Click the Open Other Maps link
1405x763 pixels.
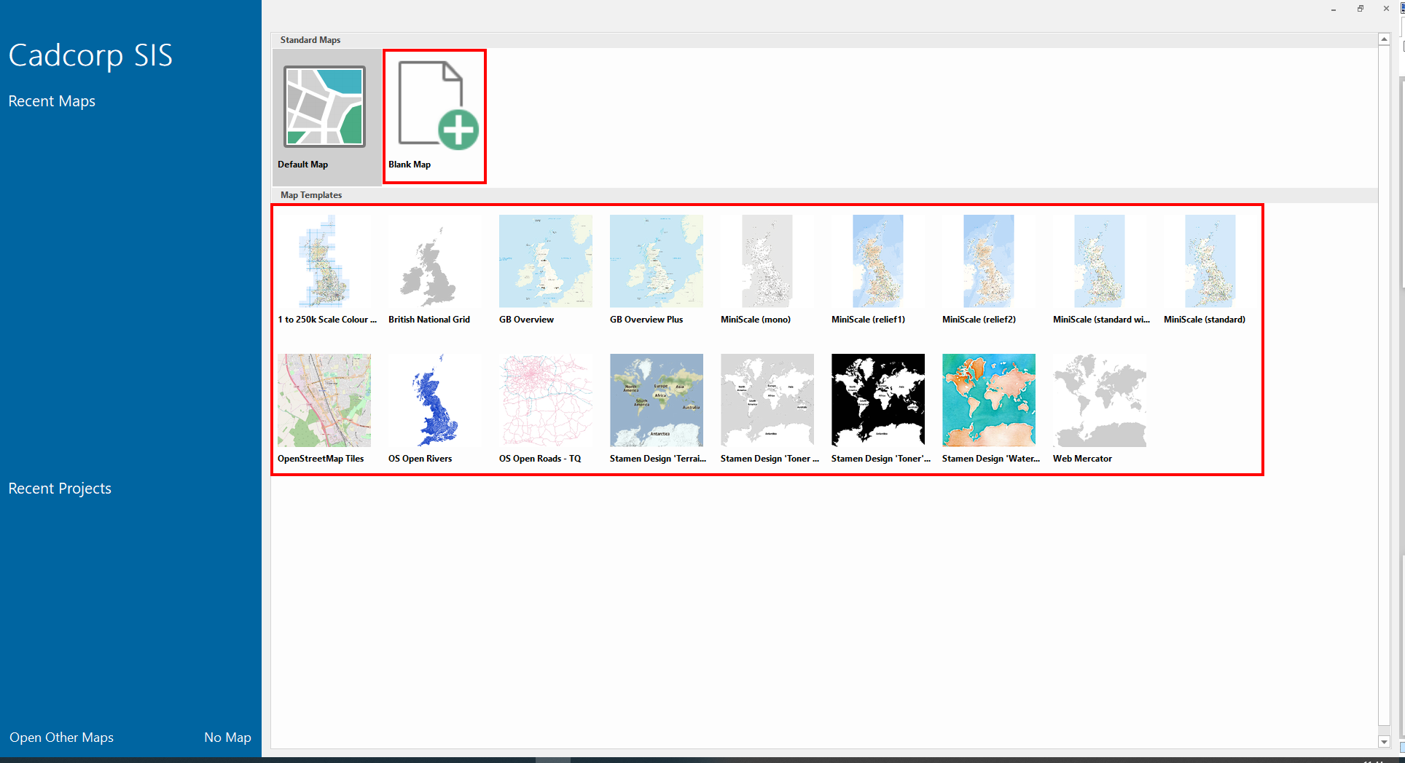tap(61, 738)
